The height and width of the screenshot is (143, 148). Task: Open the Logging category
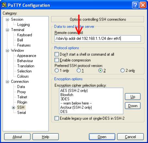pos(23,25)
